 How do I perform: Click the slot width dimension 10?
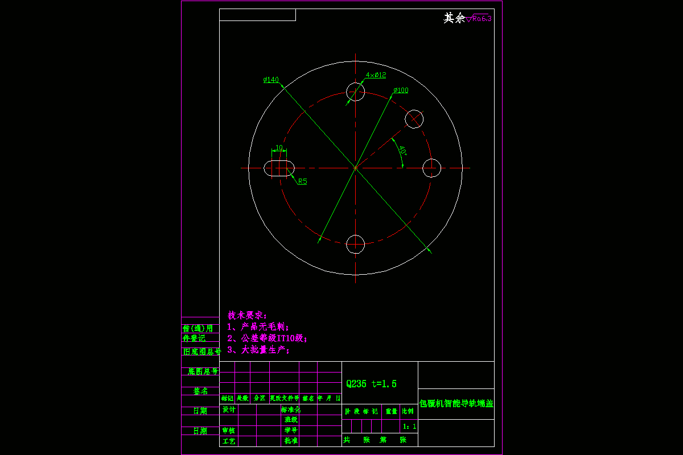(279, 148)
